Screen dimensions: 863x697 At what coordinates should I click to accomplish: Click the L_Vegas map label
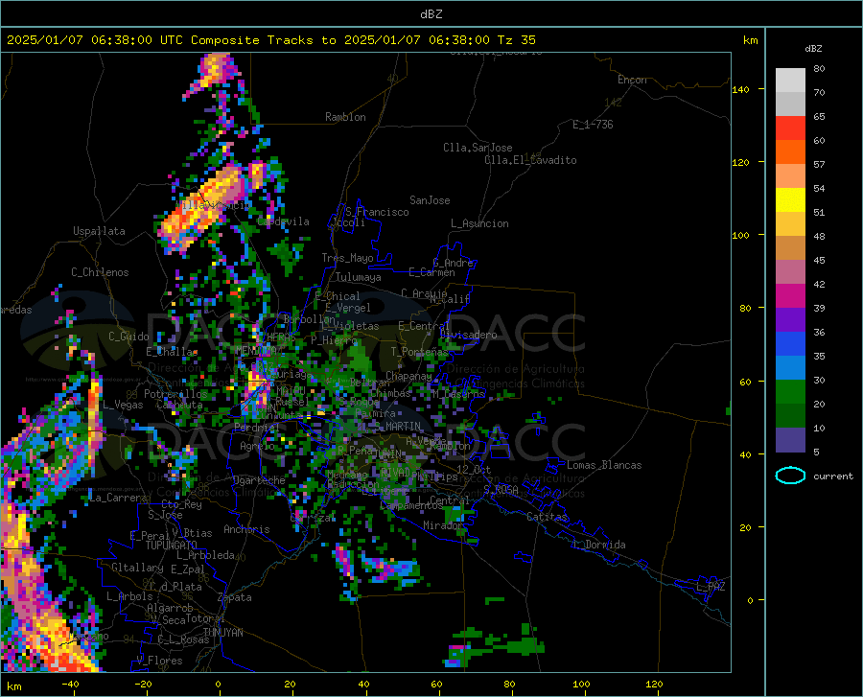[123, 405]
